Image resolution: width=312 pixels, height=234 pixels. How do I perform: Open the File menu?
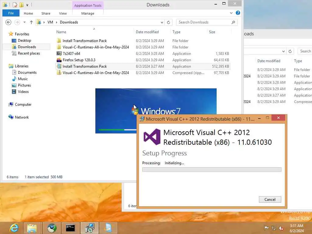[x=11, y=13]
